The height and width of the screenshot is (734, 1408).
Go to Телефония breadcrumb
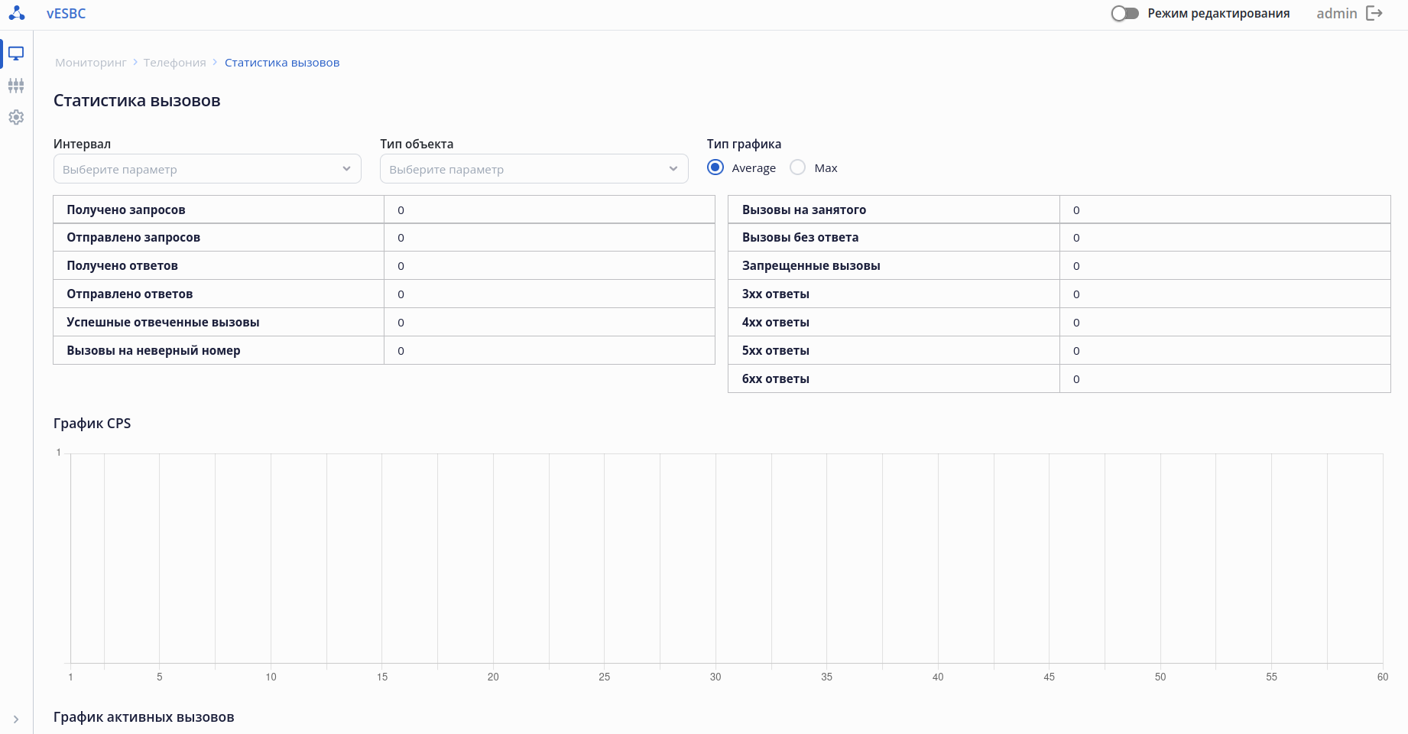click(x=174, y=63)
